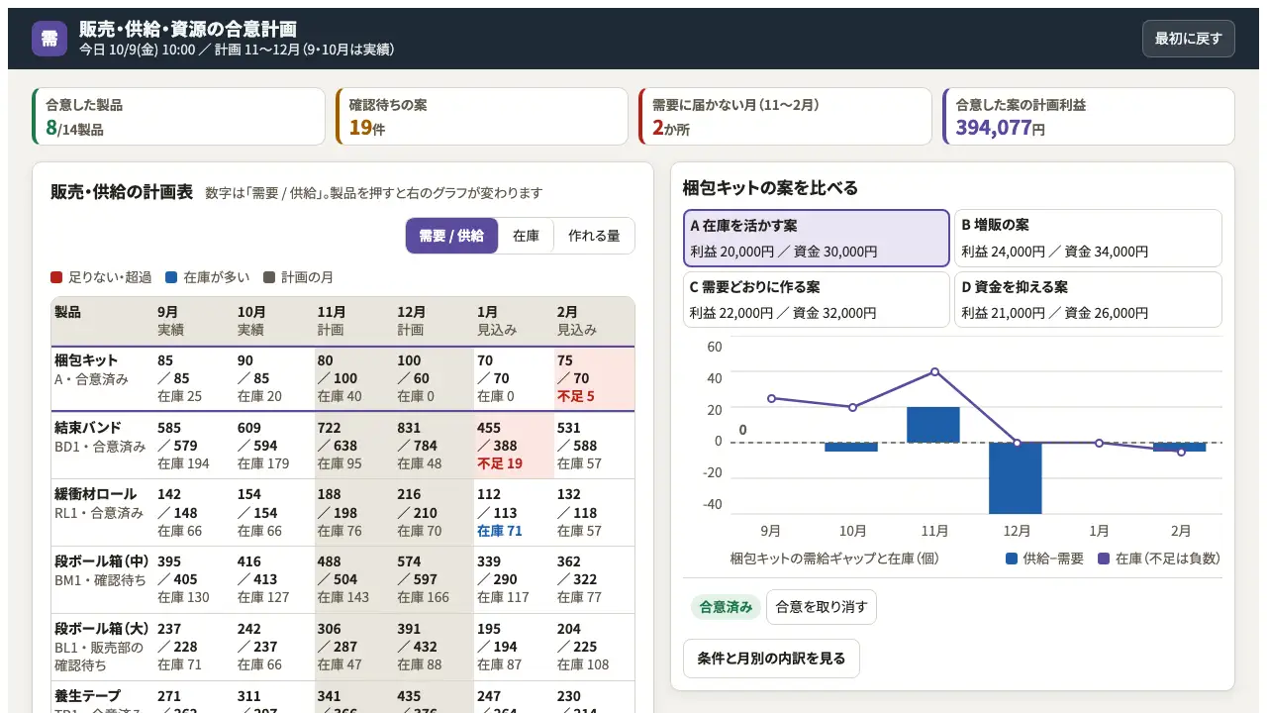Viewport: 1267px width, 713px height.
Task: Choose plan D 資金を抑える案
Action: click(1088, 299)
